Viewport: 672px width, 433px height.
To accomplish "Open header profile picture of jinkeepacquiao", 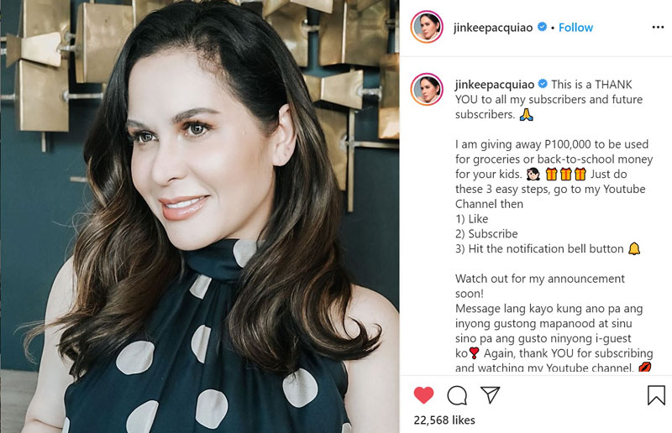I will (x=427, y=27).
